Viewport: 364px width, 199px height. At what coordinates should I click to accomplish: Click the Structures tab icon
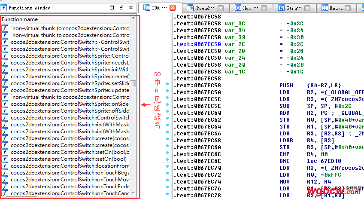[x=281, y=8]
